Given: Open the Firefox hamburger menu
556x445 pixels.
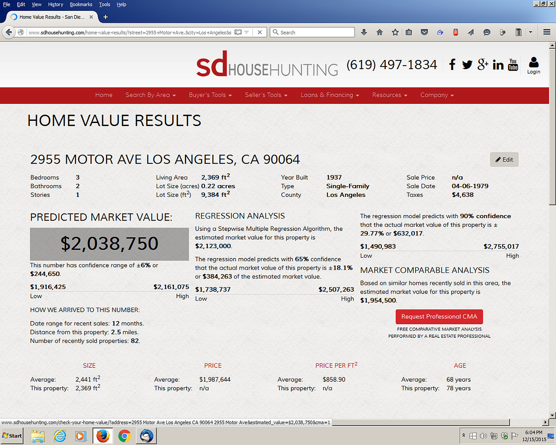Looking at the screenshot, I should (x=547, y=32).
